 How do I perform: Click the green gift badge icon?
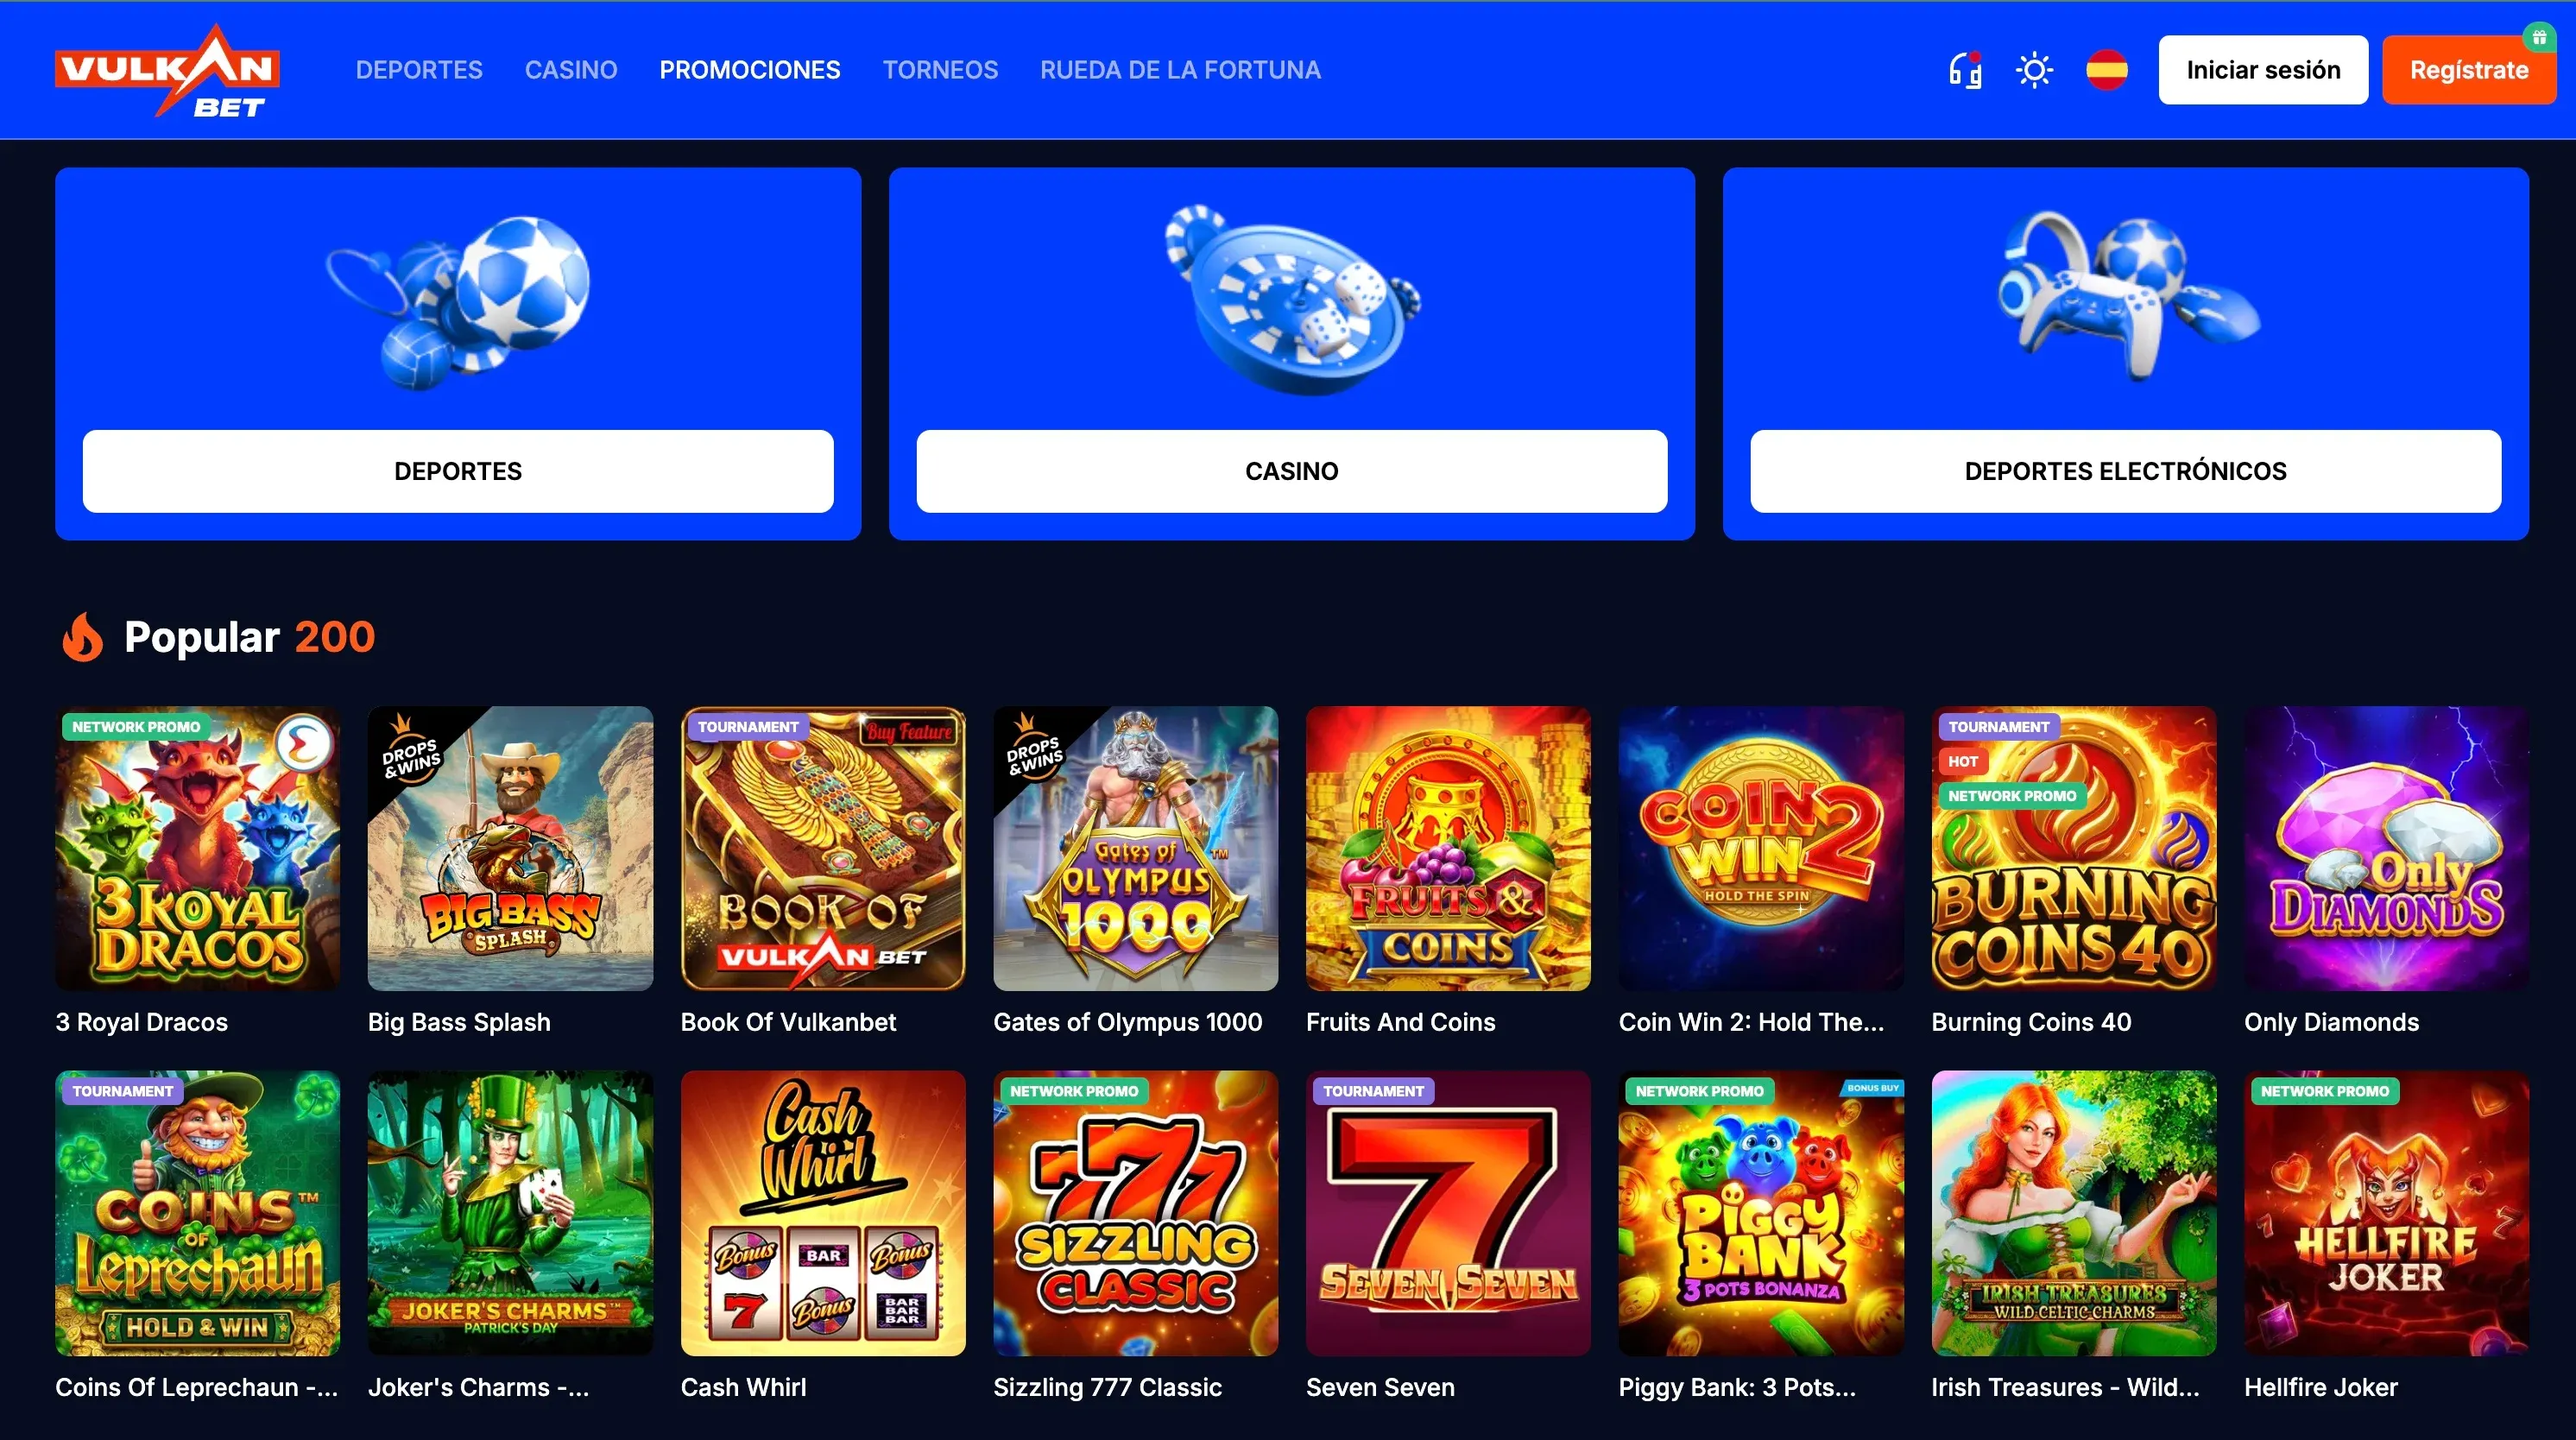coord(2539,37)
